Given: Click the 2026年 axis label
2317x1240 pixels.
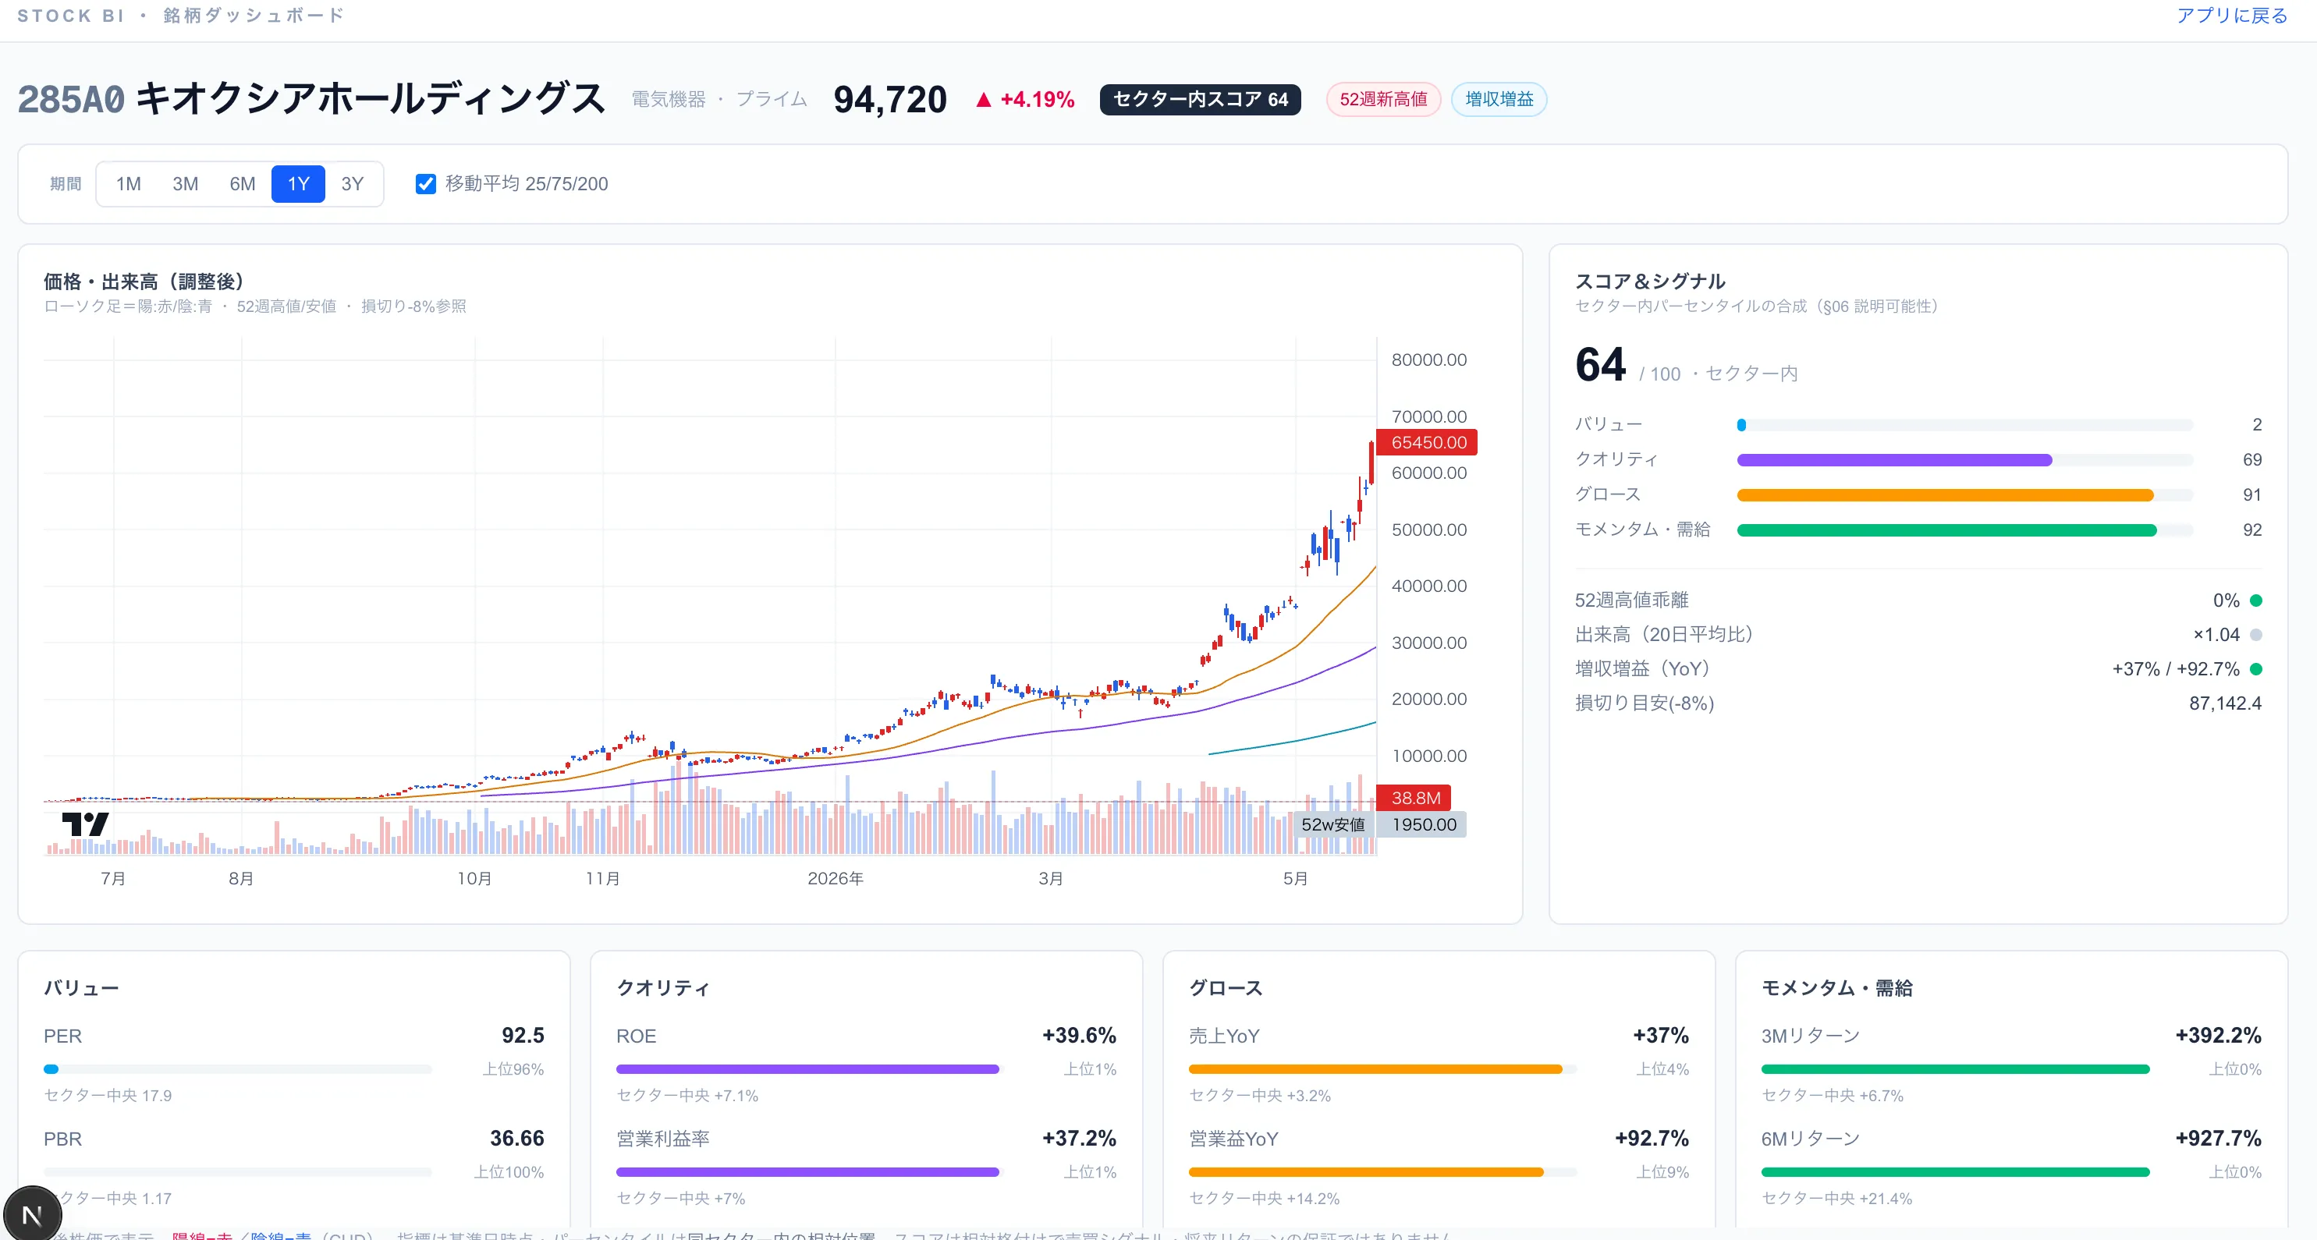Looking at the screenshot, I should click(x=836, y=878).
